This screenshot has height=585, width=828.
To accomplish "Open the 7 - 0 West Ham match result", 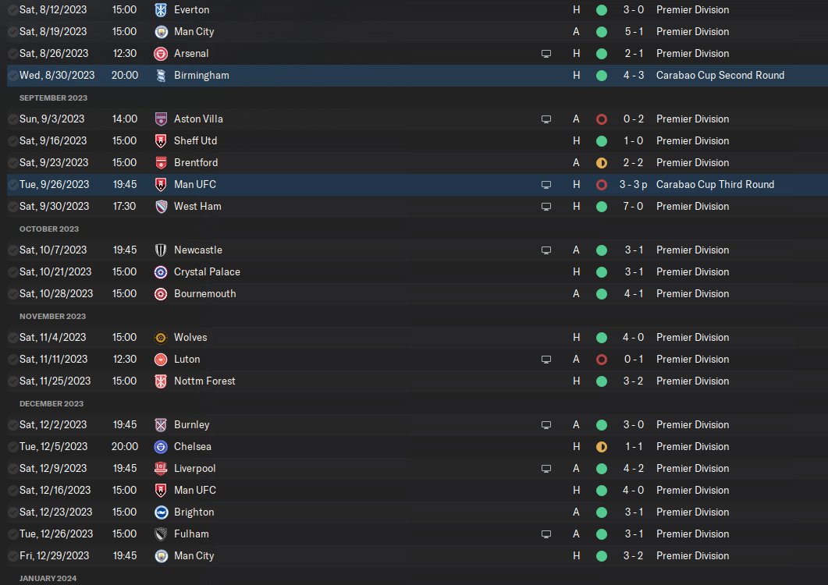I will tap(632, 207).
